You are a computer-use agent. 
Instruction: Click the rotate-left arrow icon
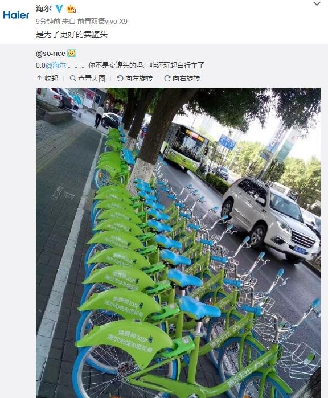pyautogui.click(x=120, y=78)
